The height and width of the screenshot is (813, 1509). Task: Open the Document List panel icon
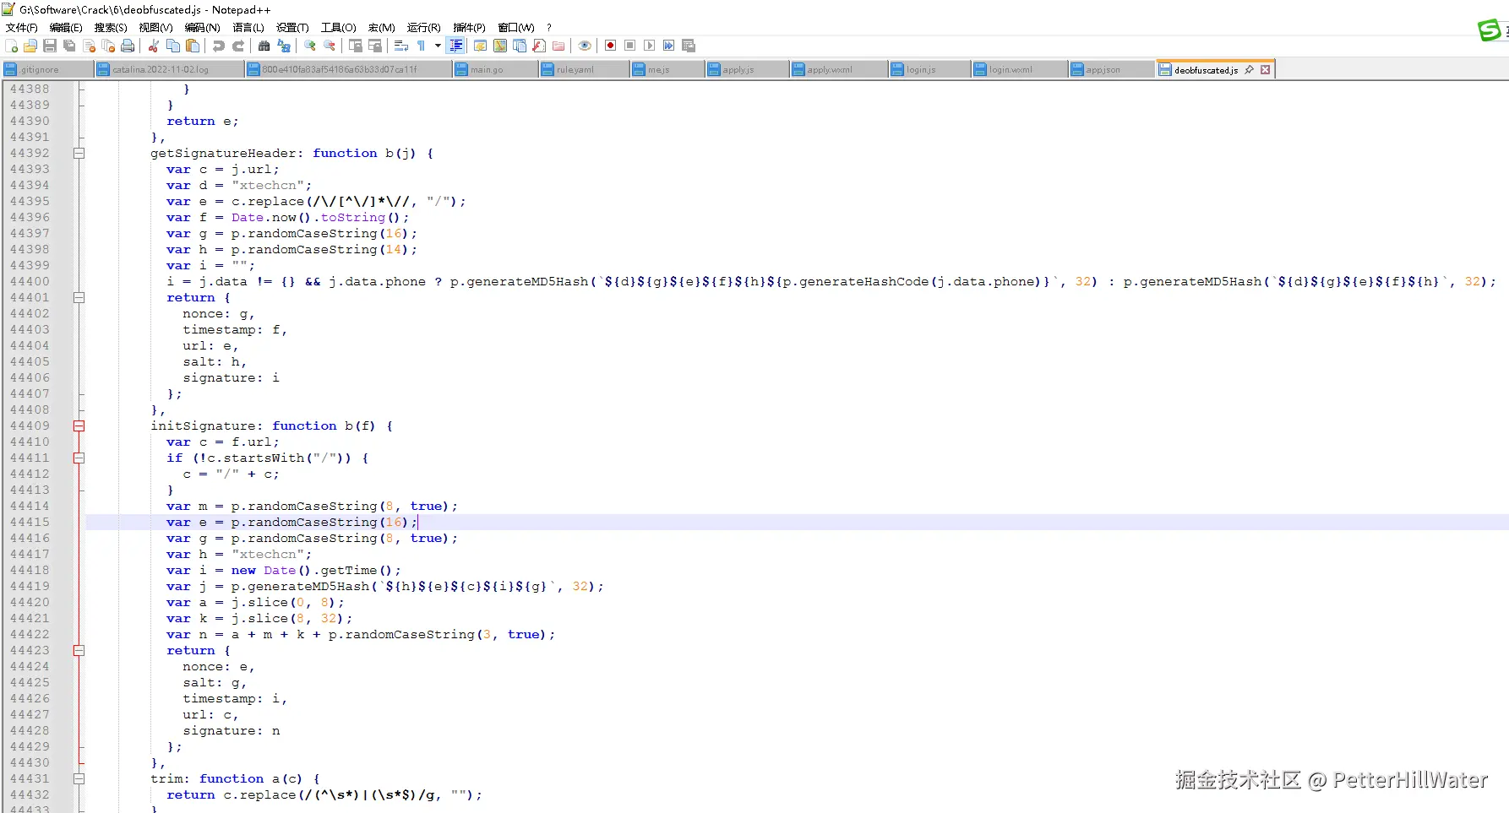pos(520,46)
